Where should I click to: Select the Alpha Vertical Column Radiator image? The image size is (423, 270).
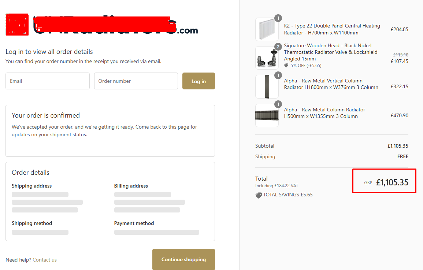pyautogui.click(x=267, y=87)
